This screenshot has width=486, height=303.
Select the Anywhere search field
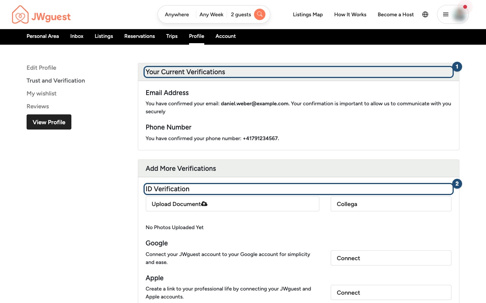coord(177,14)
